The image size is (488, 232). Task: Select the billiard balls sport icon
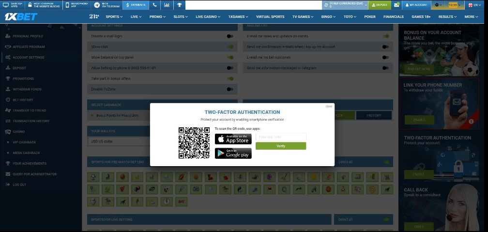(x=137, y=189)
